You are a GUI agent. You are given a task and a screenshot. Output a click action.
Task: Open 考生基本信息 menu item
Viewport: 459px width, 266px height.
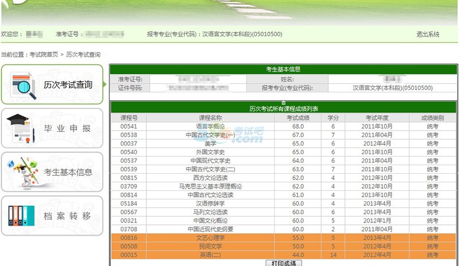click(52, 172)
